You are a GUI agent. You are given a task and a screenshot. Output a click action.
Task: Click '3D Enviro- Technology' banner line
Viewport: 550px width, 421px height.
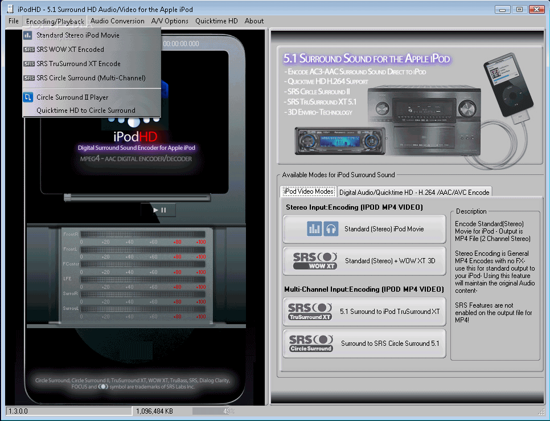click(x=318, y=112)
